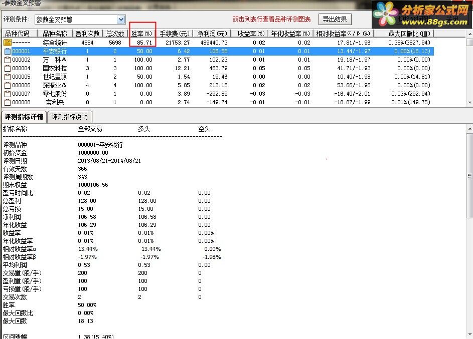Click the document icon beside 000001
Viewport: 473px width, 339px height.
[x=8, y=51]
